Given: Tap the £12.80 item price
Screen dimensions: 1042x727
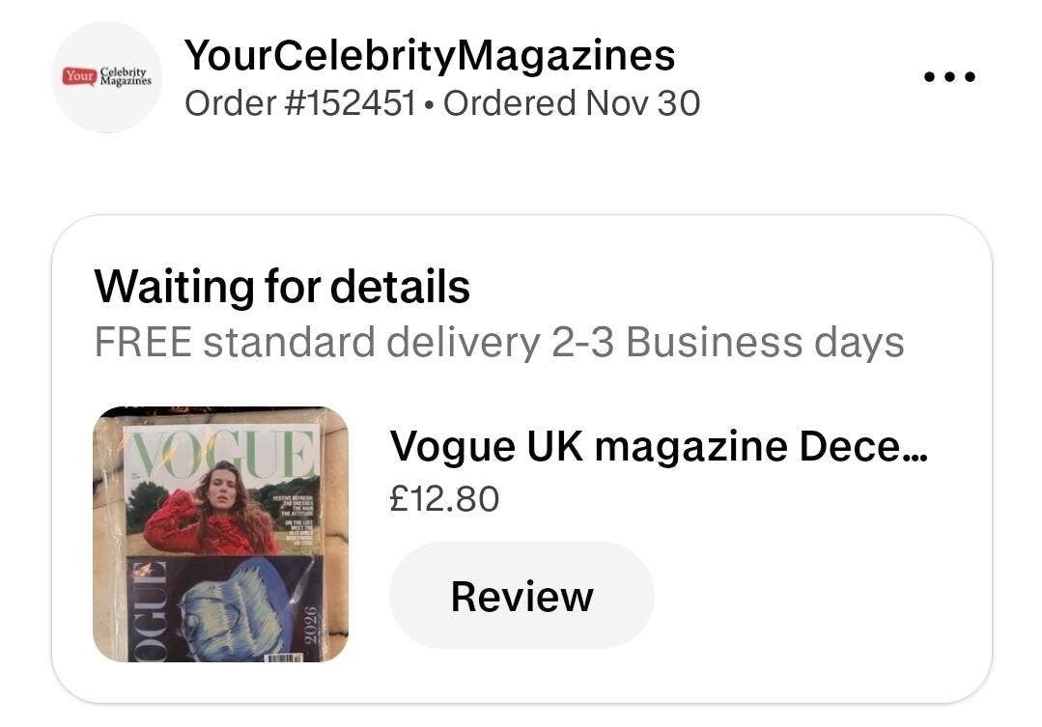Looking at the screenshot, I should pos(444,499).
